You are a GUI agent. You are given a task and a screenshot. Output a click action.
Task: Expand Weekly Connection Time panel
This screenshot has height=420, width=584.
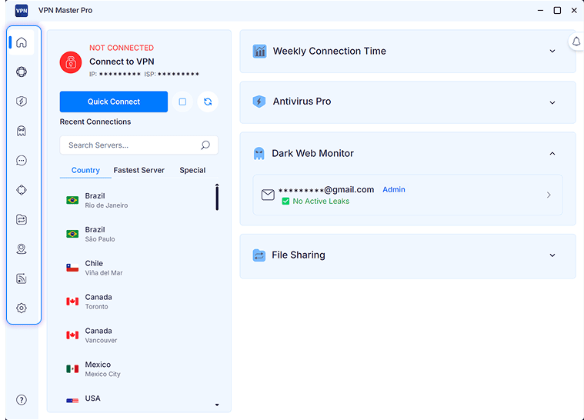552,51
